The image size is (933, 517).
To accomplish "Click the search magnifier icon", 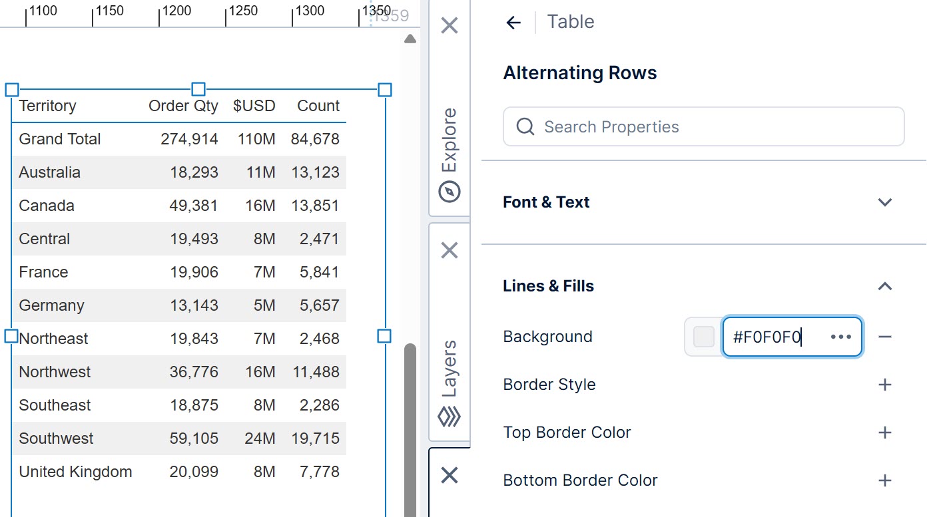I will click(525, 126).
